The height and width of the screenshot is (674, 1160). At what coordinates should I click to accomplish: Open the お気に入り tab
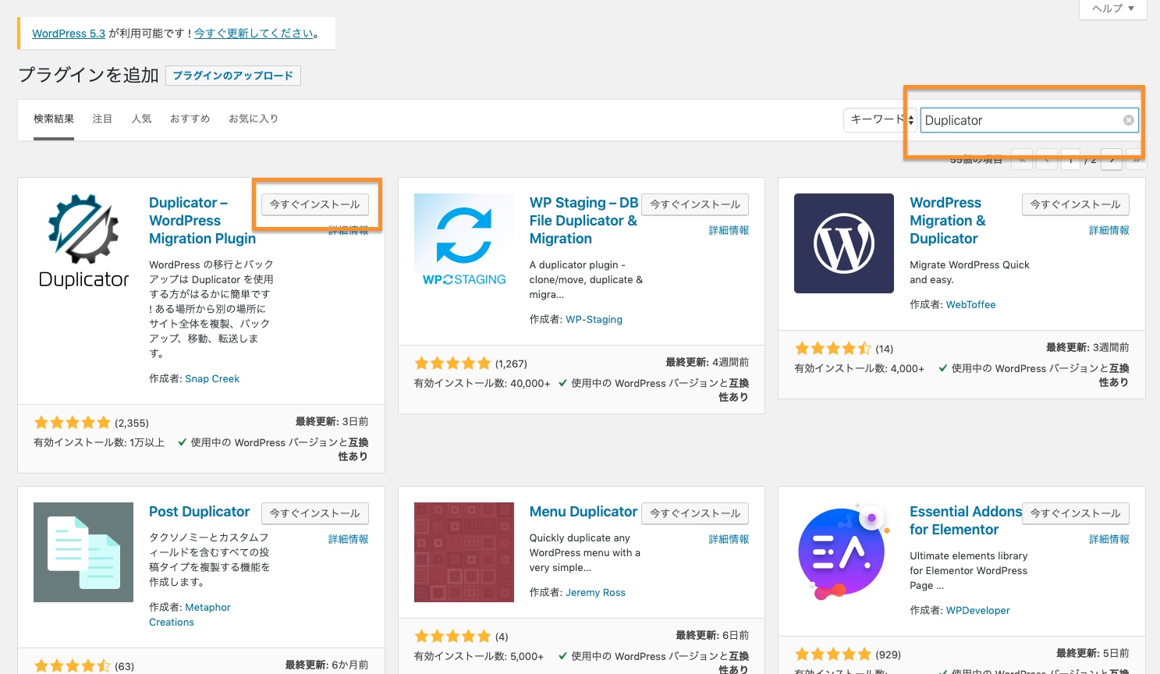point(253,119)
